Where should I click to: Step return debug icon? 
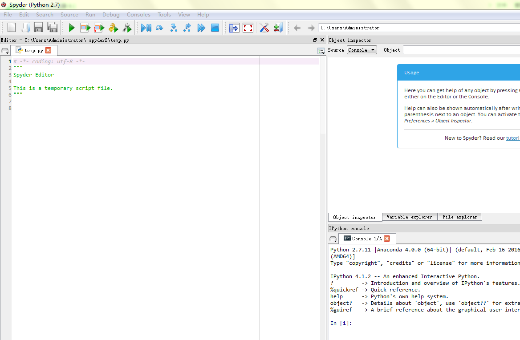point(187,28)
